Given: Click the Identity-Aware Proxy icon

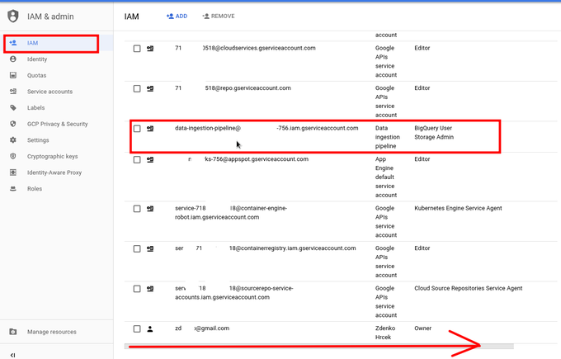Looking at the screenshot, I should point(13,172).
